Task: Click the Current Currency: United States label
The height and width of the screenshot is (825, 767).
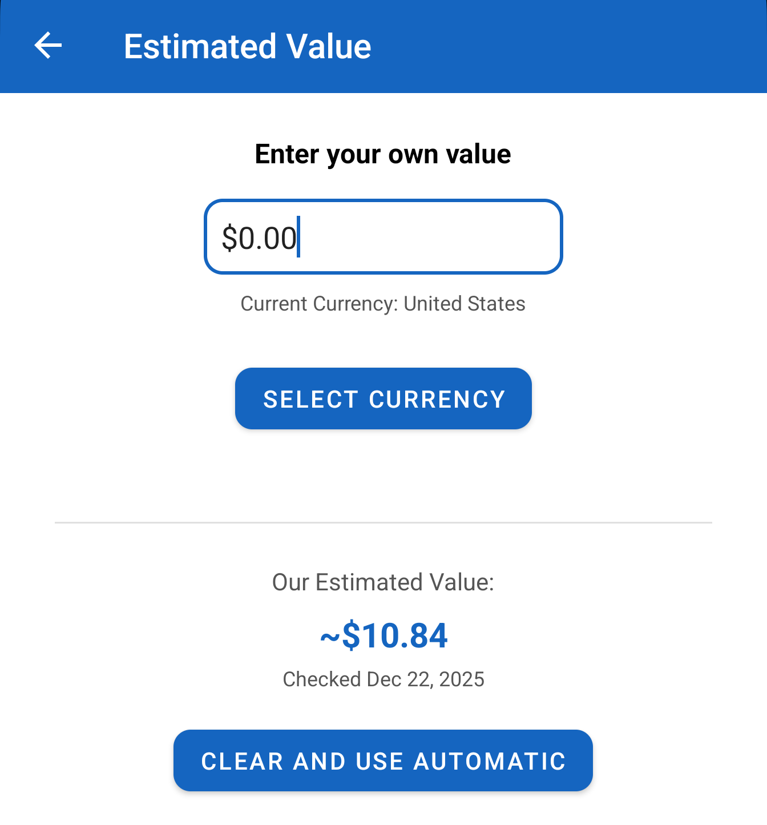Action: [383, 304]
